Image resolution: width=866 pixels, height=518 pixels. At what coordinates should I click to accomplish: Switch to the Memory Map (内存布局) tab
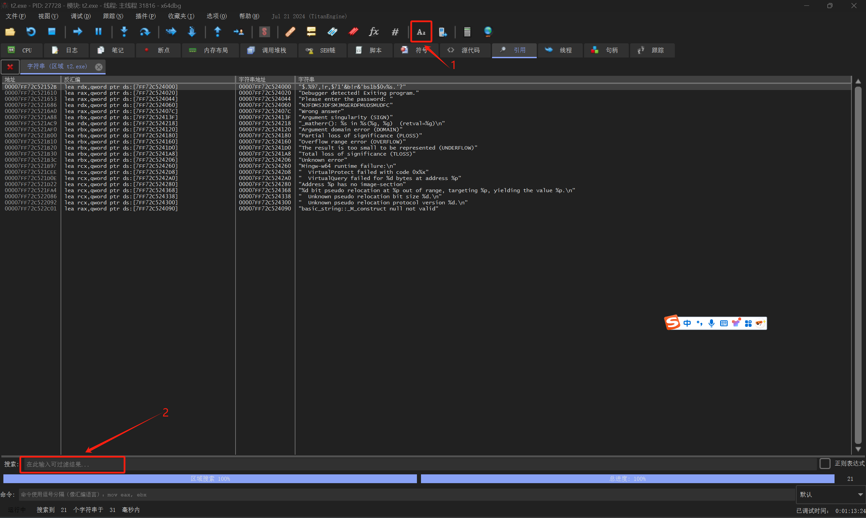(210, 50)
